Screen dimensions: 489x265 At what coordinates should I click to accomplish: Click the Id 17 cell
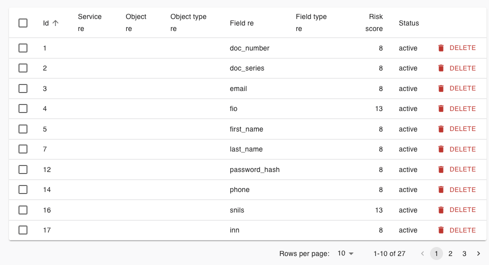tap(47, 230)
